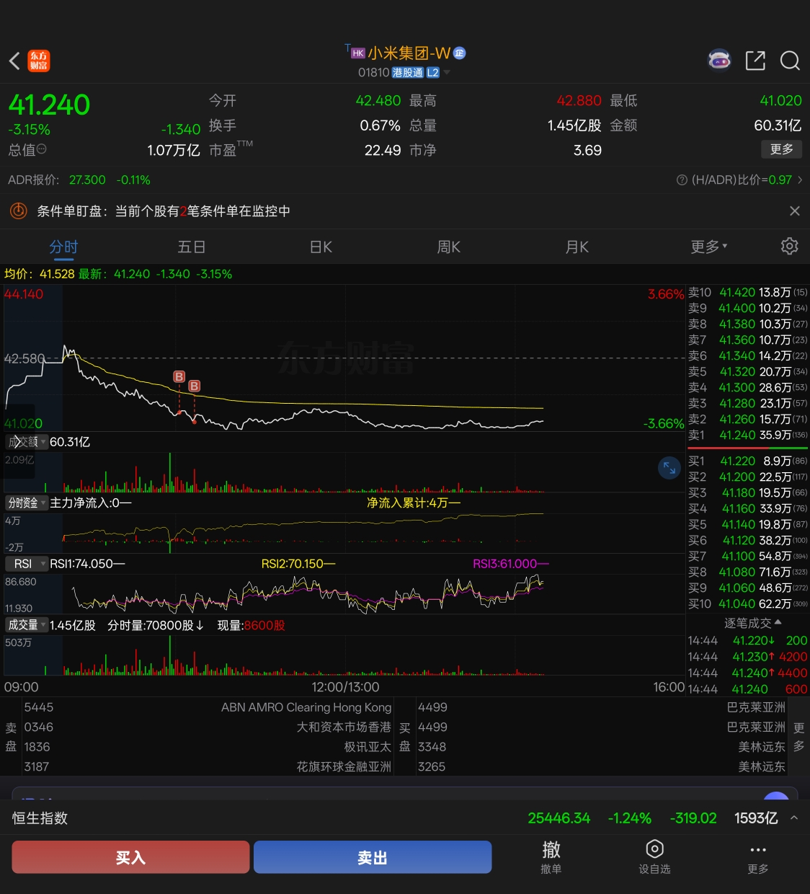Image resolution: width=810 pixels, height=894 pixels.
Task: Click the 更多 quote details button
Action: point(781,149)
